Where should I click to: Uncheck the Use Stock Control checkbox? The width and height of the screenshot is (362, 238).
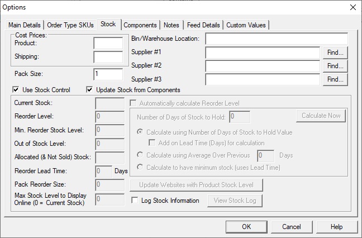[x=16, y=89]
